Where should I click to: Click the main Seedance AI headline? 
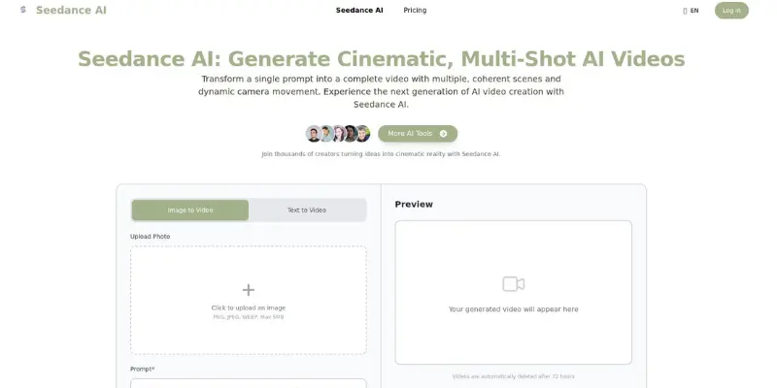pos(381,59)
